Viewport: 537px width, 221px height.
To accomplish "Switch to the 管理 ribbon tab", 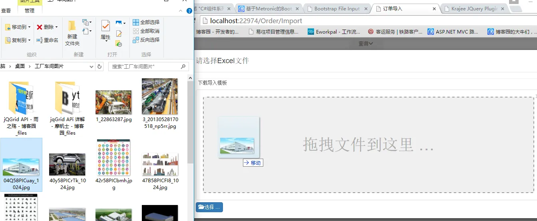I will (x=30, y=11).
